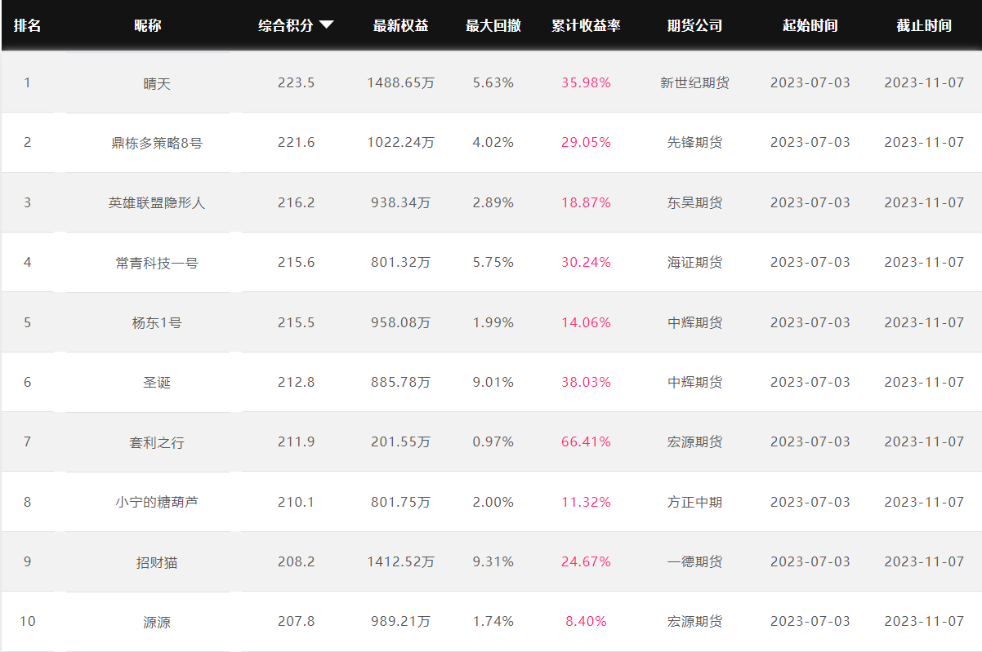
Task: Click the return rate 11.32%
Action: [586, 502]
